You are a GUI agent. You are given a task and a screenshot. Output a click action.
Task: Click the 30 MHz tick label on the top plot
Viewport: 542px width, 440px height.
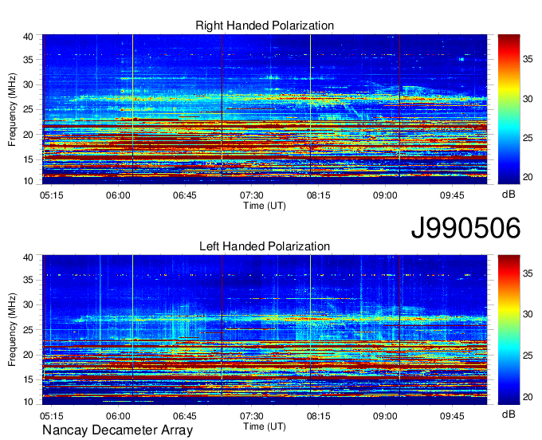[x=29, y=84]
